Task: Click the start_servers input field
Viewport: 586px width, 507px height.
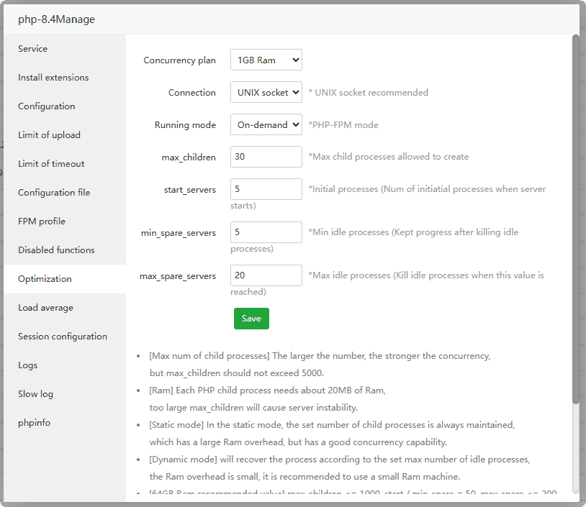Action: point(266,189)
